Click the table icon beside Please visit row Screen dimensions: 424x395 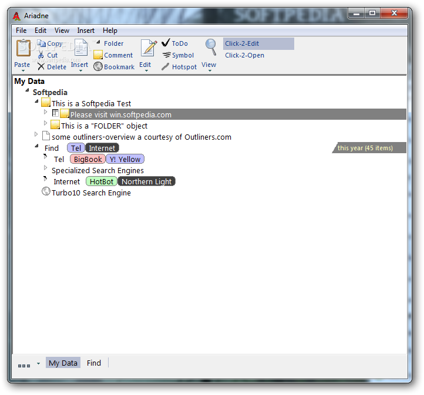coord(55,113)
